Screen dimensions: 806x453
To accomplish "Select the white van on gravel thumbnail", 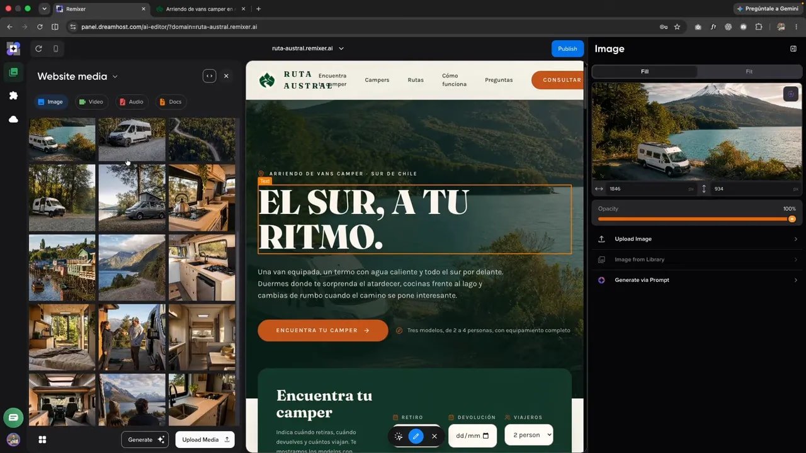I will point(132,140).
